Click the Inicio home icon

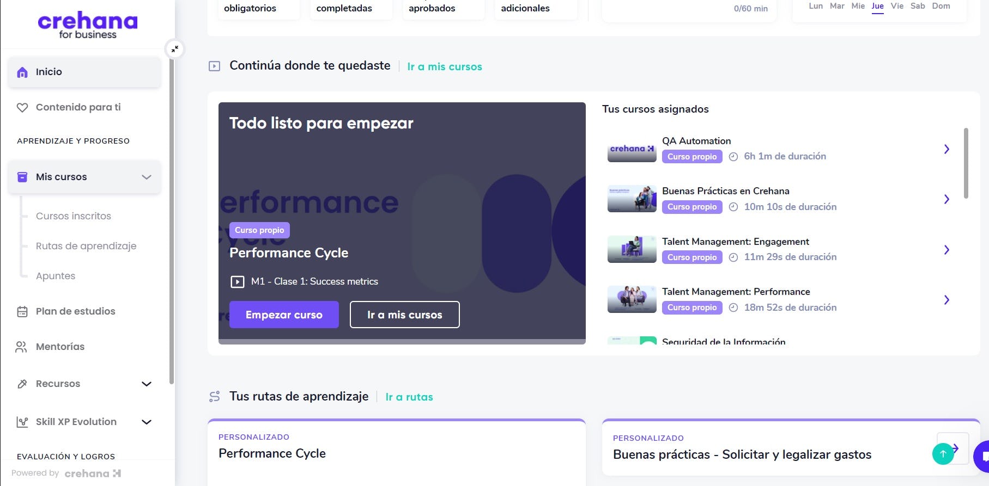point(22,72)
